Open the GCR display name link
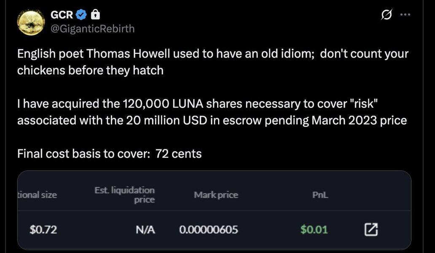 (62, 15)
